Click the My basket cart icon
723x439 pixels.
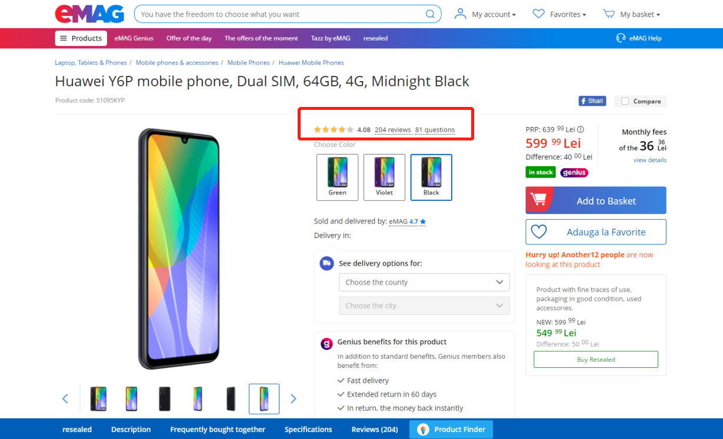coord(609,14)
